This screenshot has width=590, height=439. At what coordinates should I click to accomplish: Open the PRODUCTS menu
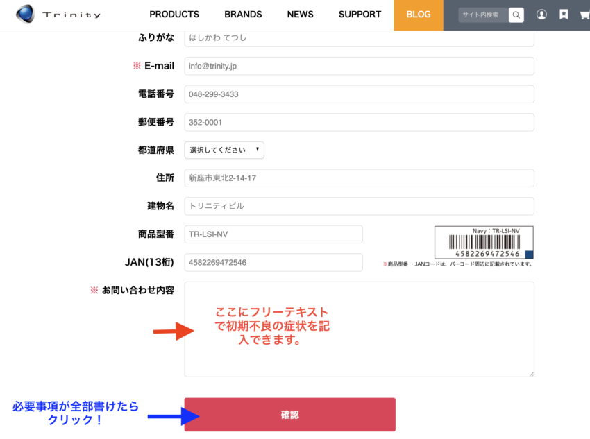(x=174, y=15)
